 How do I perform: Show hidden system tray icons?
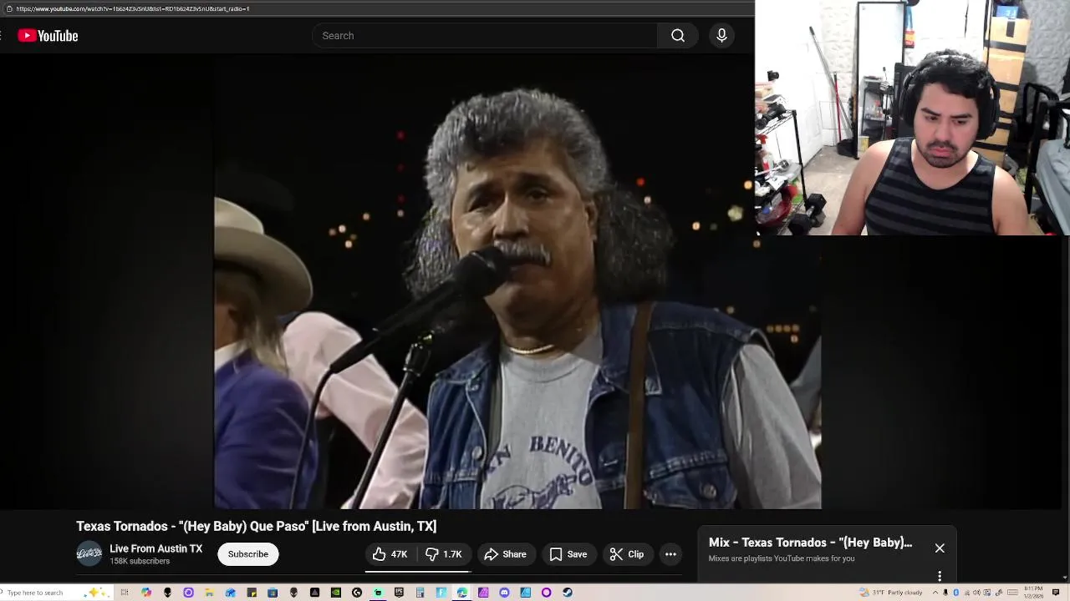pos(935,593)
